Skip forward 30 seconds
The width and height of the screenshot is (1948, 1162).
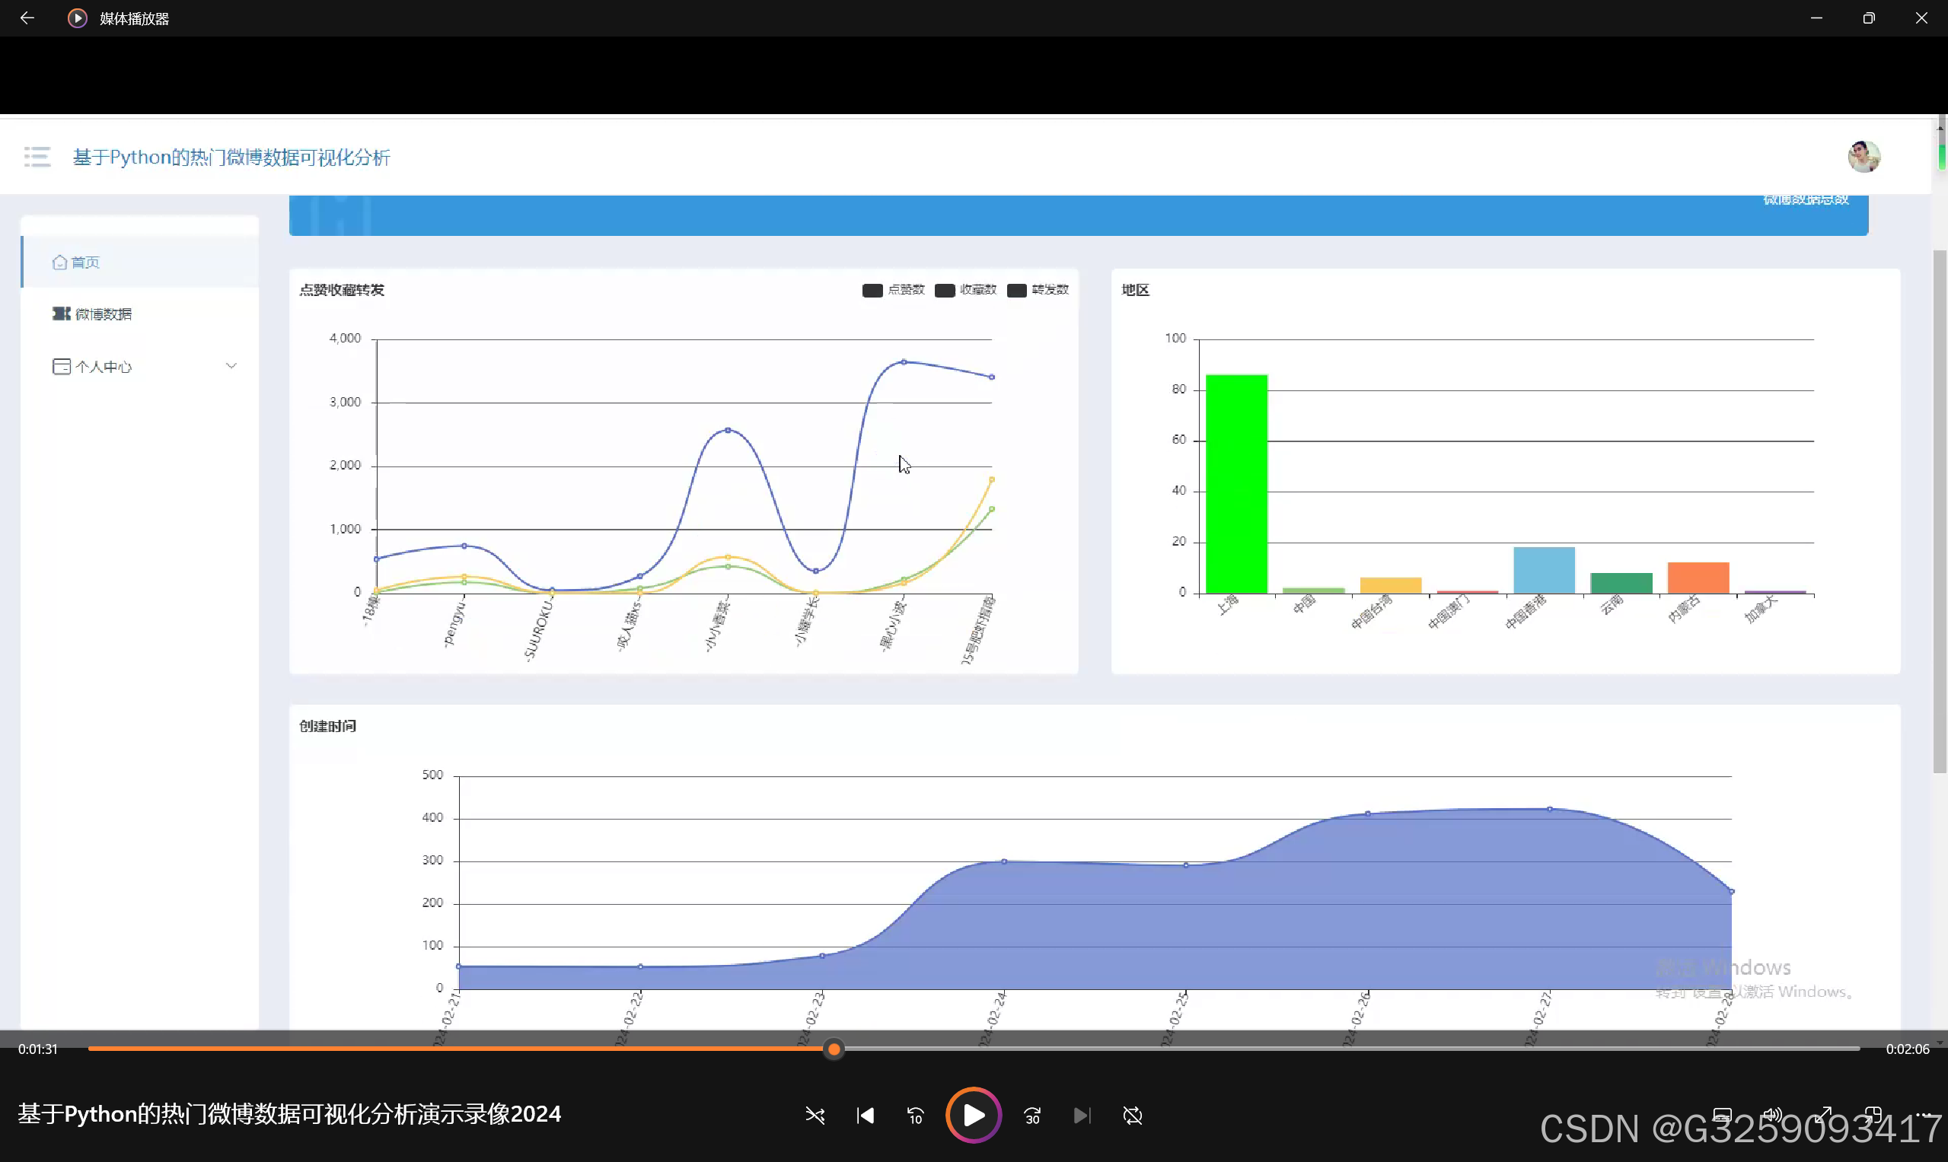pos(1032,1115)
